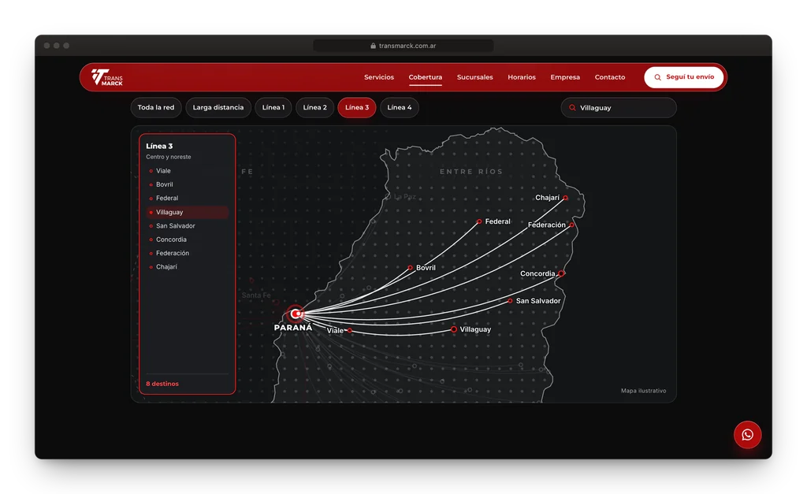Open the Cobertura menu item
807x494 pixels.
point(425,77)
